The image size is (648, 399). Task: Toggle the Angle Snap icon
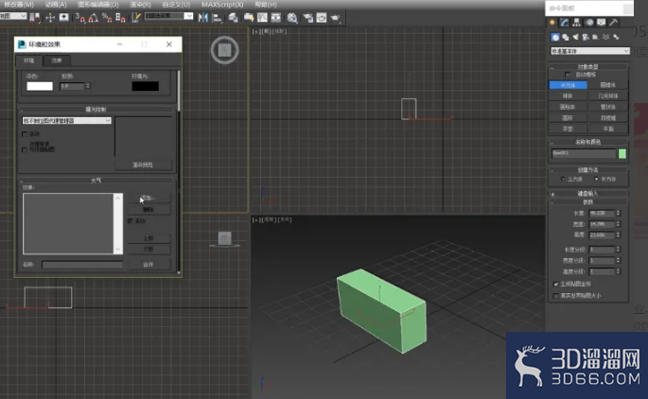coord(94,17)
